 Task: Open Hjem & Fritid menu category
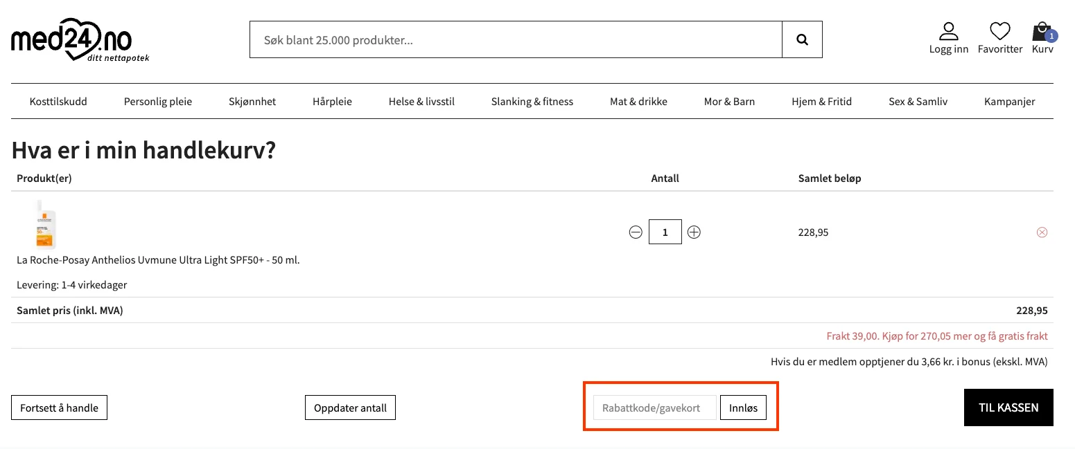pos(821,101)
